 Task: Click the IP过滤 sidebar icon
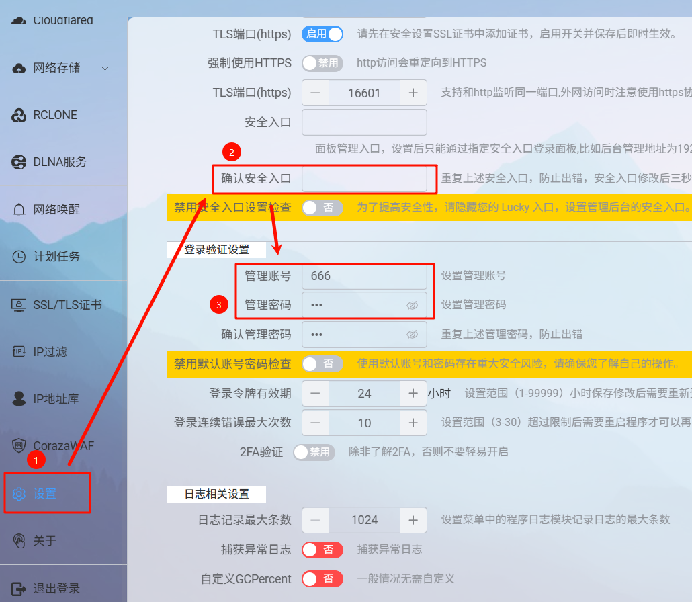[19, 352]
